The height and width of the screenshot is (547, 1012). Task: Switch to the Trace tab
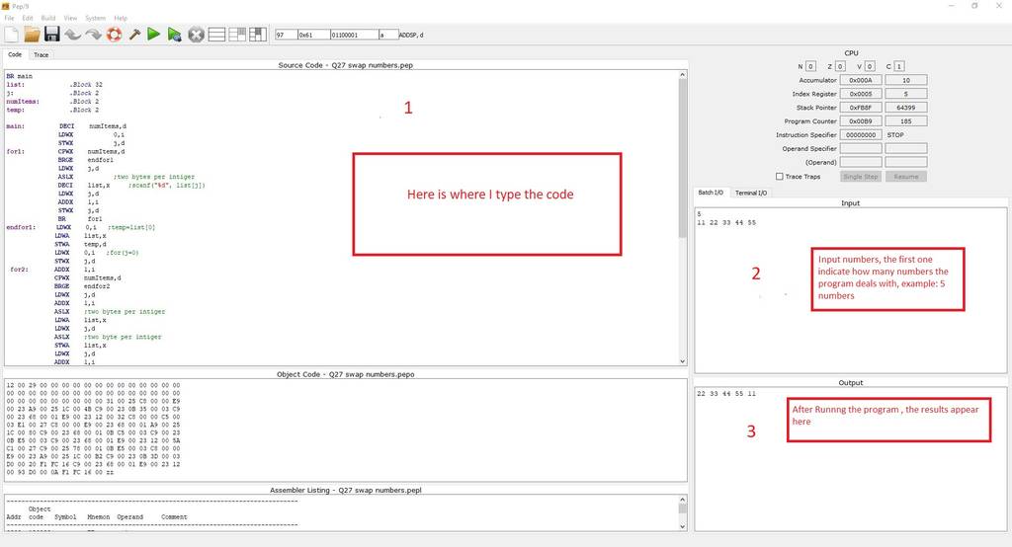(42, 55)
